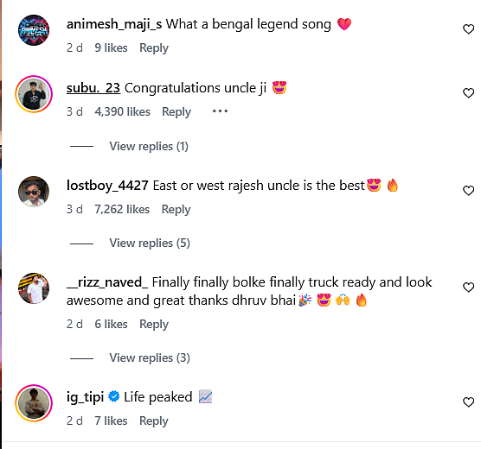Expand View replies (1) under subu._23
The width and height of the screenshot is (481, 449).
[x=149, y=147]
